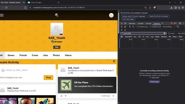This screenshot has width=185, height=104.
Task: Open the Off the Plane post options dots
Action: (113, 96)
